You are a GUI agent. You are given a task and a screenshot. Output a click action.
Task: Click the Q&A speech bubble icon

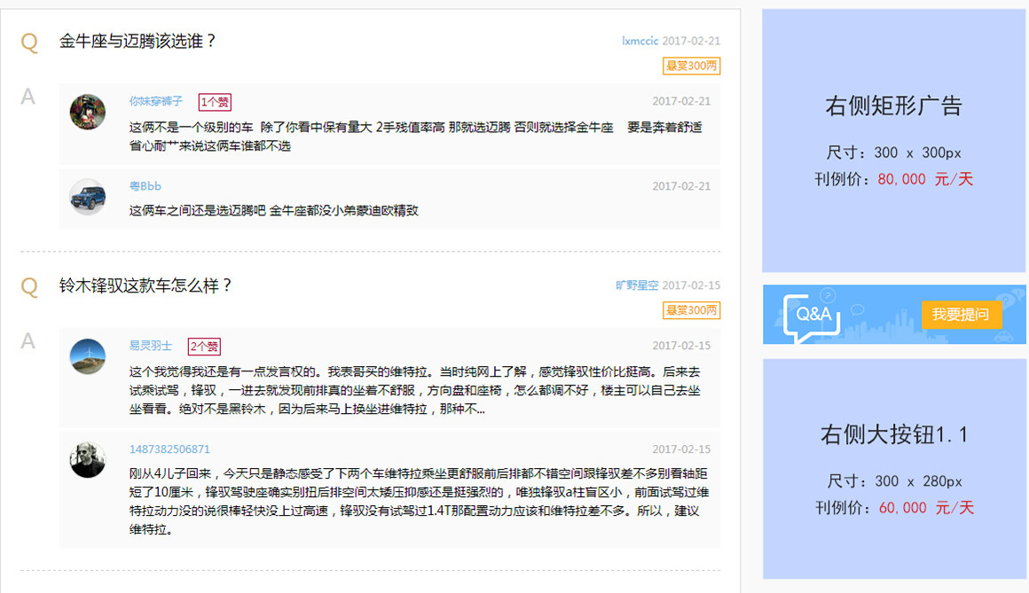(x=812, y=317)
